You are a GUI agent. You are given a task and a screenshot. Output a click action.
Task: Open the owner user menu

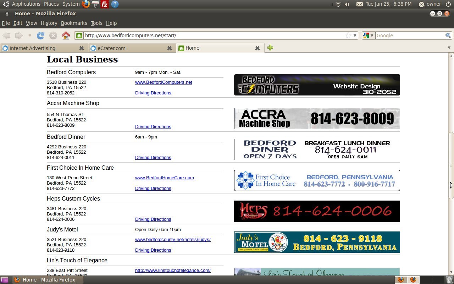click(x=430, y=4)
